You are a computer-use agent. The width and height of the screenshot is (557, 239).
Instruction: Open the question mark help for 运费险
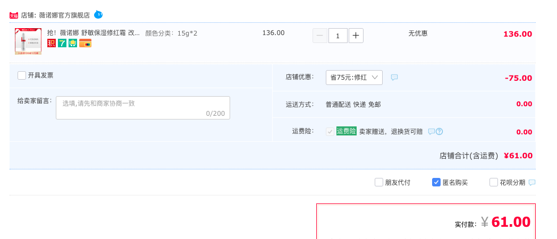[x=439, y=131]
